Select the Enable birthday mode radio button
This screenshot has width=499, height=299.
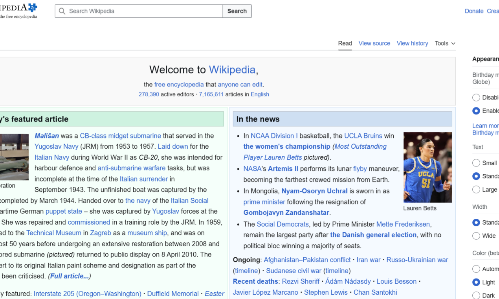point(476,111)
